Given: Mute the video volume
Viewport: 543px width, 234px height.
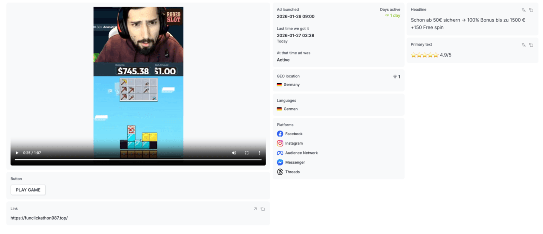Looking at the screenshot, I should click(x=234, y=153).
